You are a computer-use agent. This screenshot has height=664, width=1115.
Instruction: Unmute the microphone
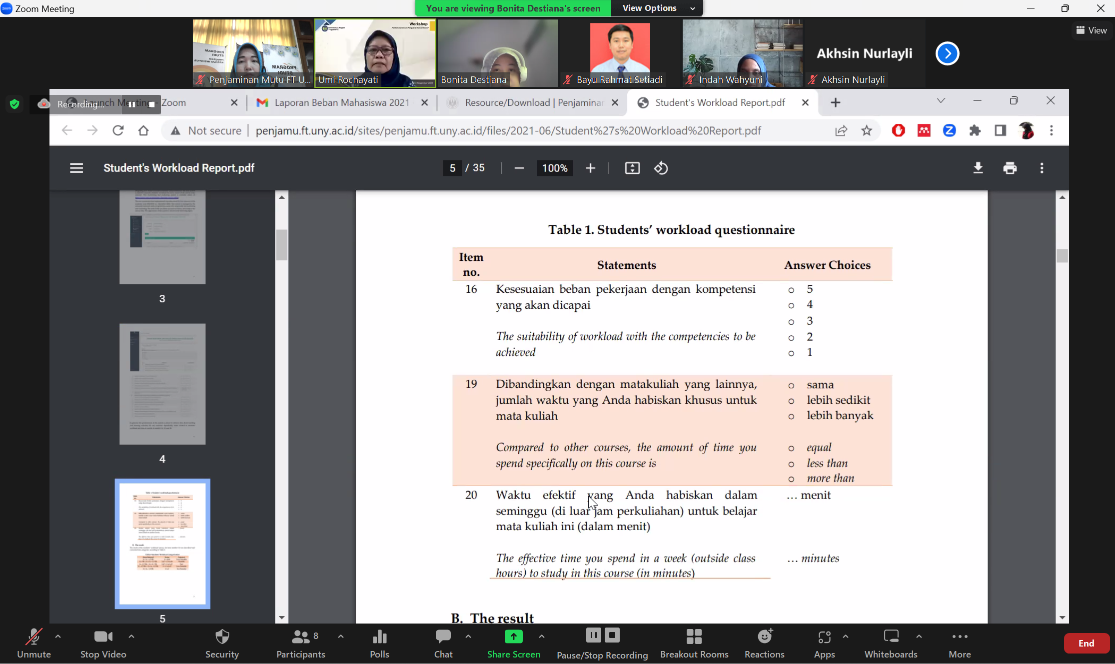(x=33, y=643)
